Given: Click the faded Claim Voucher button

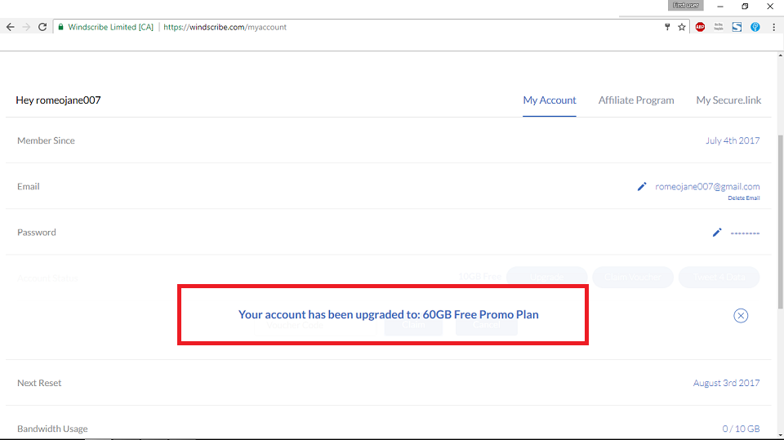Looking at the screenshot, I should (632, 277).
